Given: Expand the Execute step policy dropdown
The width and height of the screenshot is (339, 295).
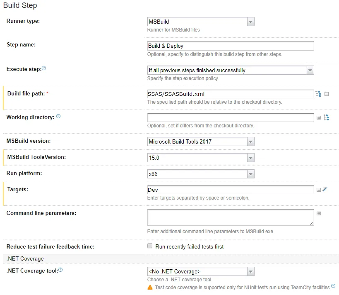Looking at the screenshot, I should [231, 71].
